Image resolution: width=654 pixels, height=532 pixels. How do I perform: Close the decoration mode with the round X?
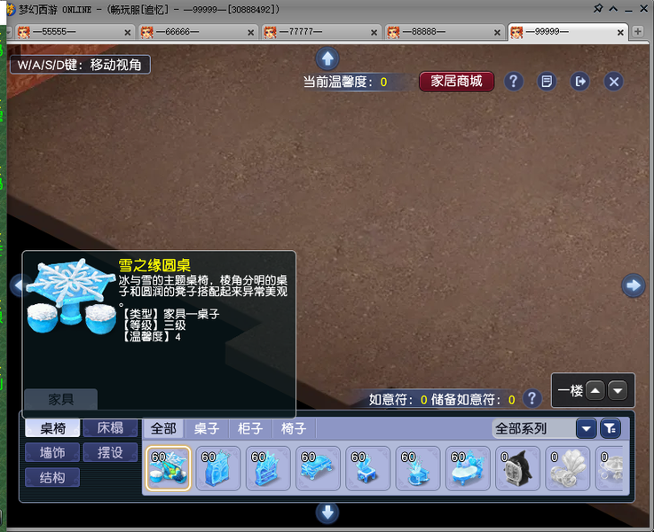[613, 82]
